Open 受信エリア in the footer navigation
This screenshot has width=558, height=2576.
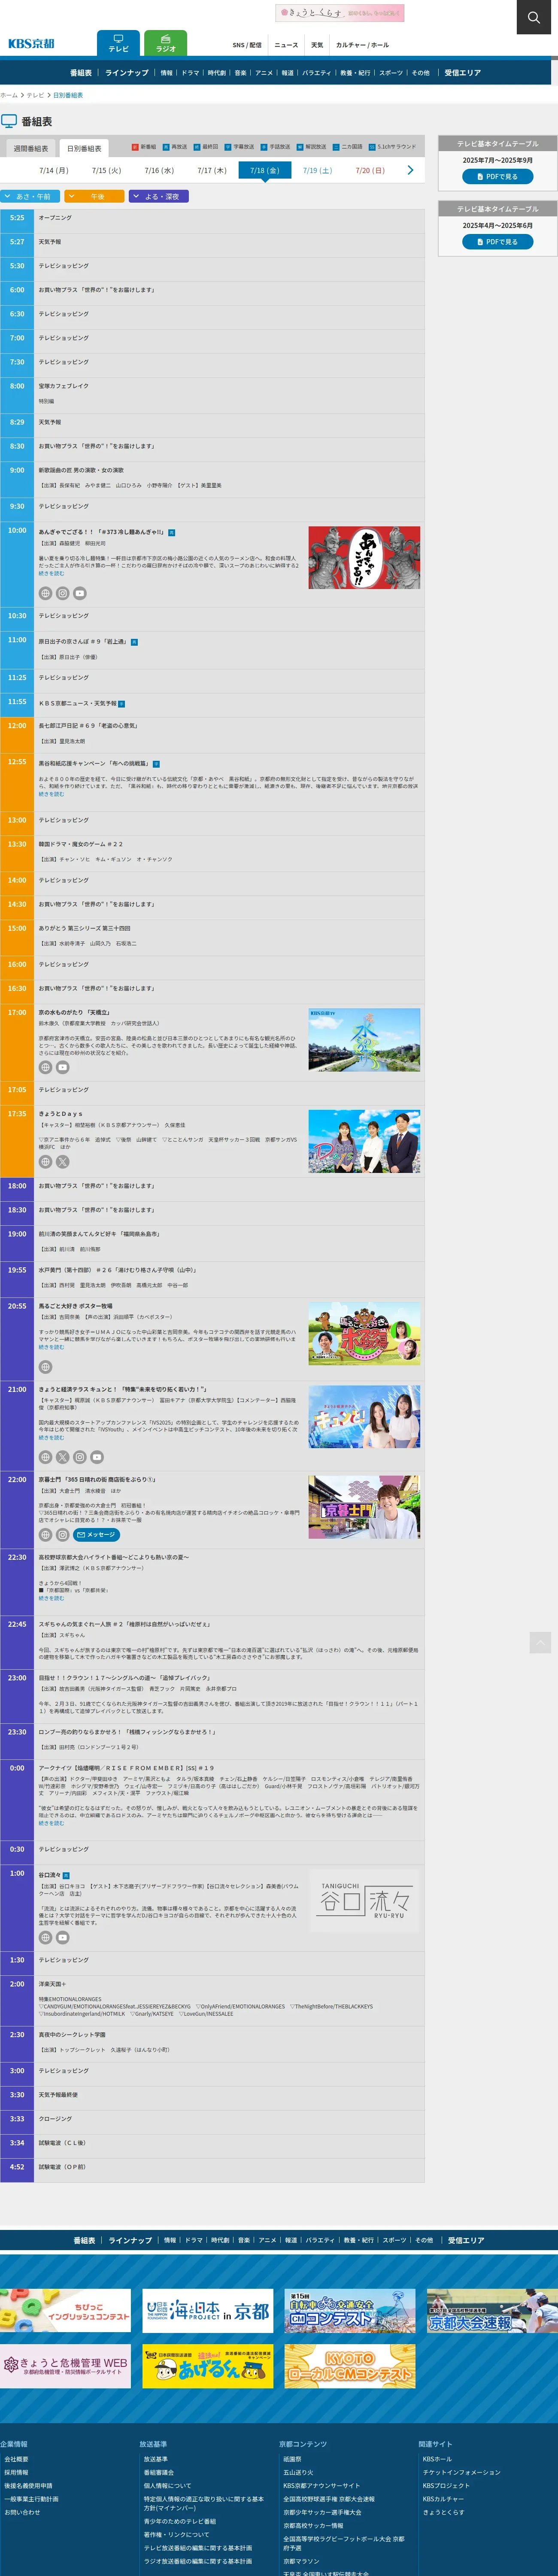(x=466, y=2240)
